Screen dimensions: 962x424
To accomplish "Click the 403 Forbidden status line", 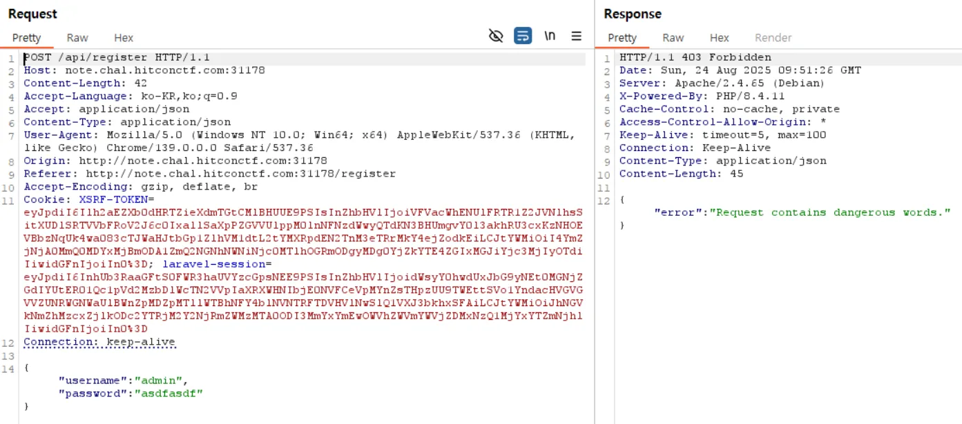I will pos(695,57).
